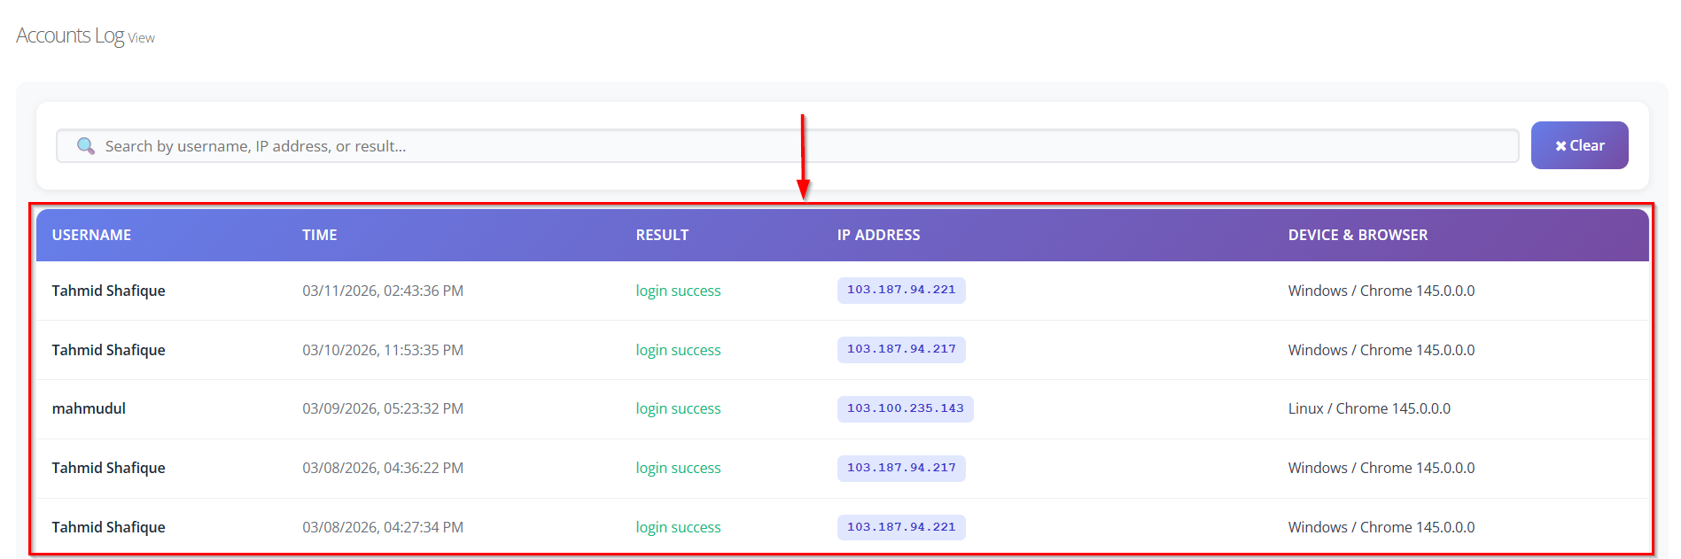Click Tahmid Shafique in the first row
The width and height of the screenshot is (1681, 559).
click(x=108, y=291)
